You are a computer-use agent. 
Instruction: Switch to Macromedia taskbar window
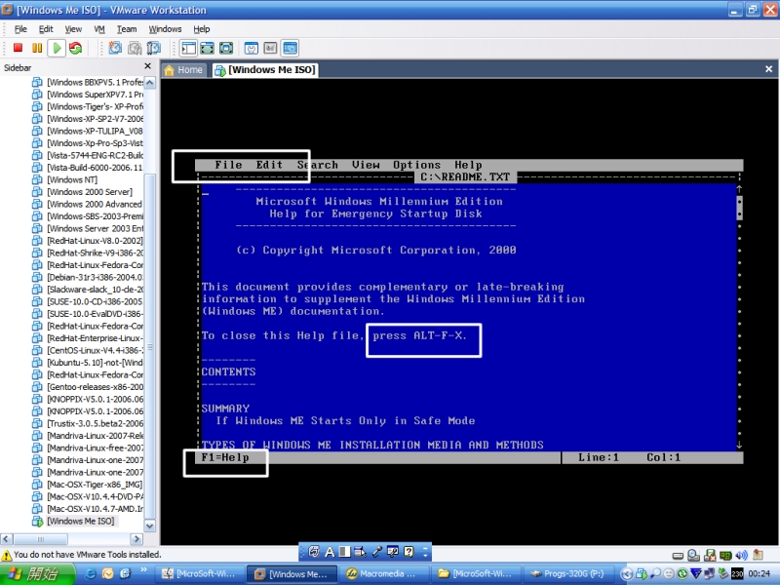coord(382,573)
